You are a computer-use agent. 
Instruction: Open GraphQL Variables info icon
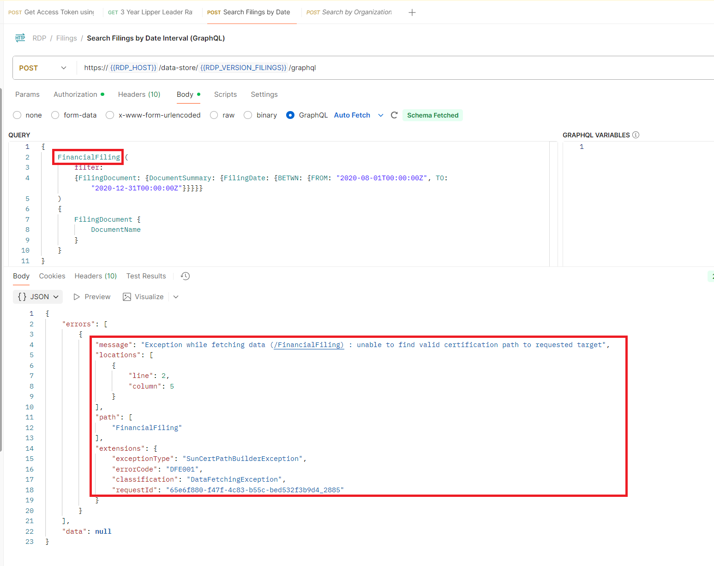click(x=636, y=135)
